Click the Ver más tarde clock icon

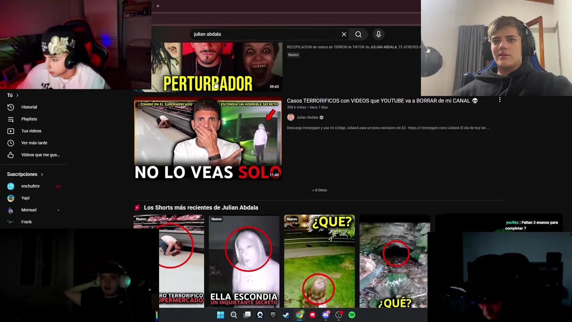pos(11,143)
